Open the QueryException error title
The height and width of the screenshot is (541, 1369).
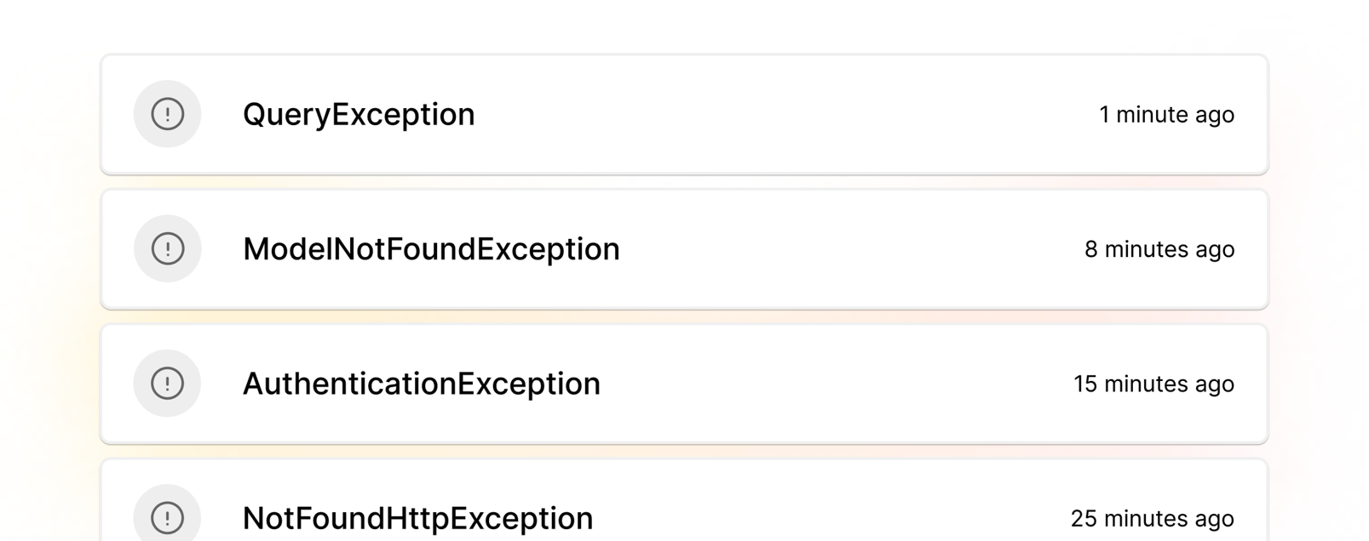click(359, 114)
